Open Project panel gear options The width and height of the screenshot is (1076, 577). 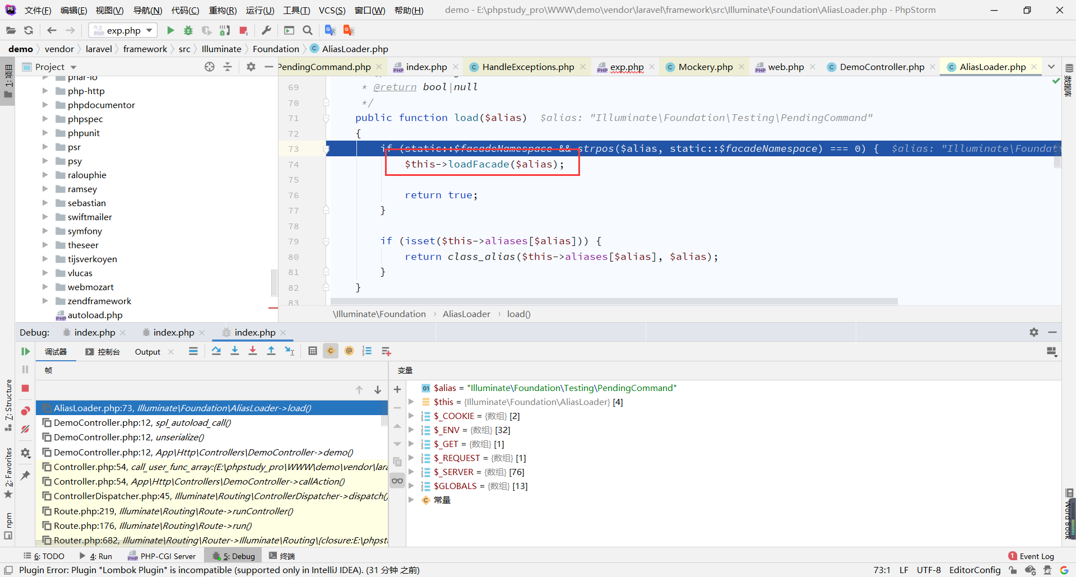point(251,67)
